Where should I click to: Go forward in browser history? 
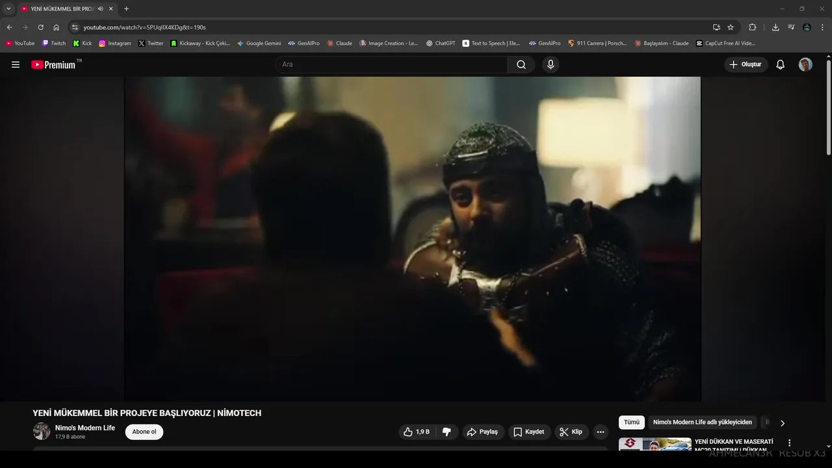click(x=25, y=27)
